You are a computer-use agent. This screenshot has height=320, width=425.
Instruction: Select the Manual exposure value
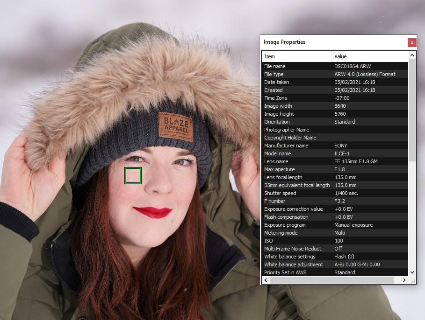pyautogui.click(x=353, y=225)
